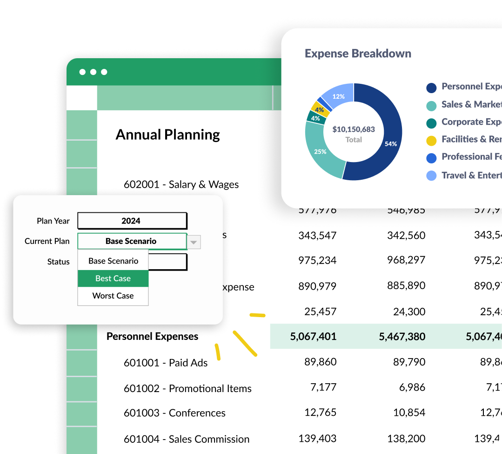Screen dimensions: 502x454
Task: Click the Facilities yellow legend dot
Action: pos(431,141)
